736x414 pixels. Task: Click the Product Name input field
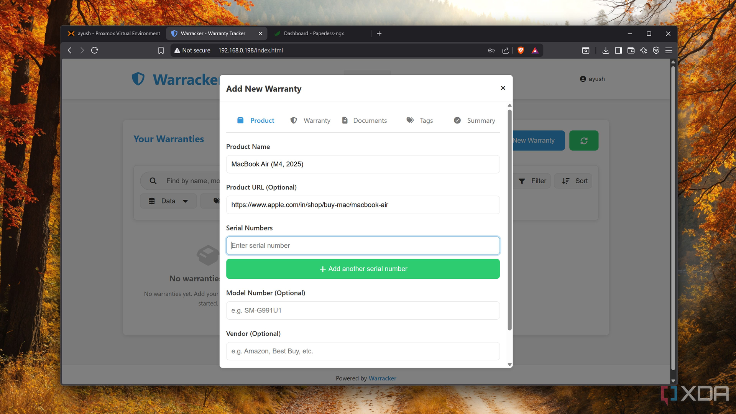(363, 164)
